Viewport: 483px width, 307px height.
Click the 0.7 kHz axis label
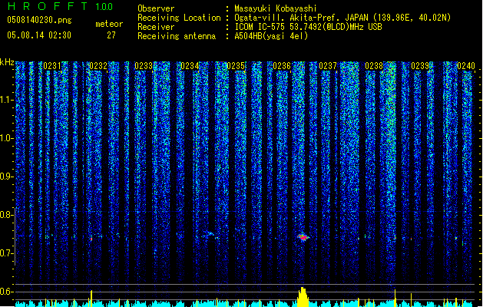(x=6, y=253)
